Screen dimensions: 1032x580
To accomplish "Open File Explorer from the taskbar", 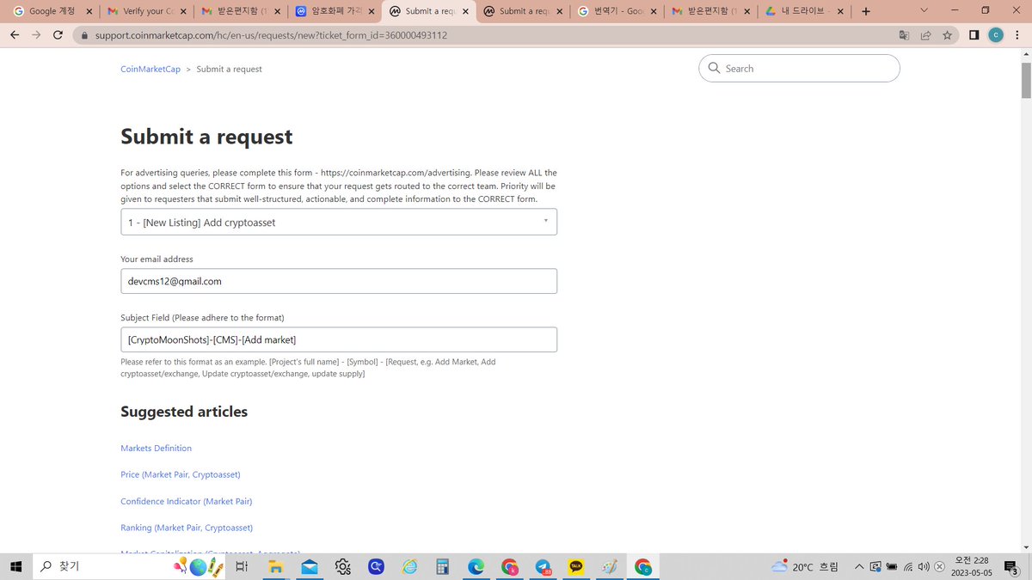I will (275, 567).
